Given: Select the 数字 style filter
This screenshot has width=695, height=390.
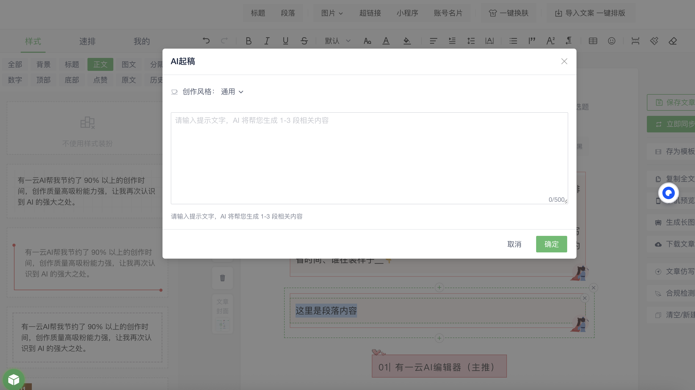Looking at the screenshot, I should coord(15,80).
